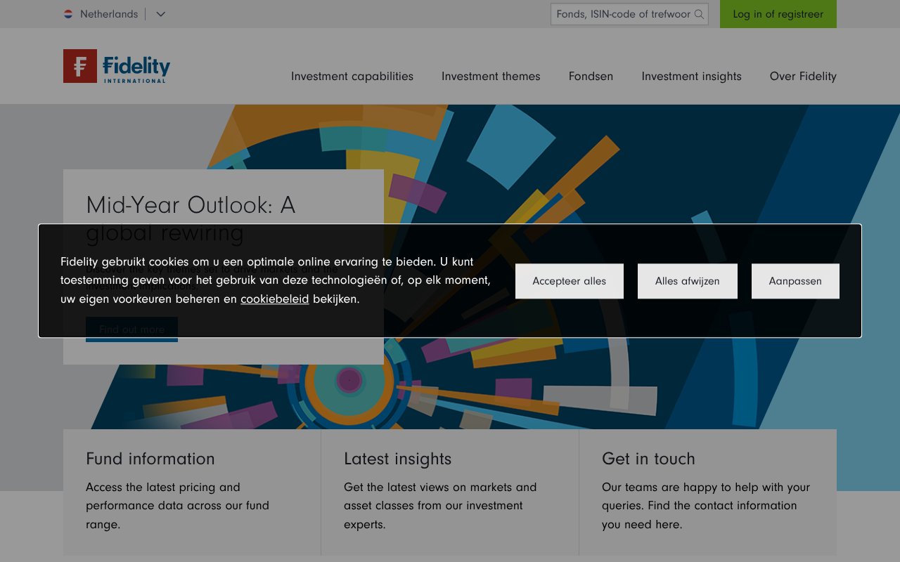This screenshot has height=562, width=900.
Task: Open the Fund information section
Action: pos(150,459)
